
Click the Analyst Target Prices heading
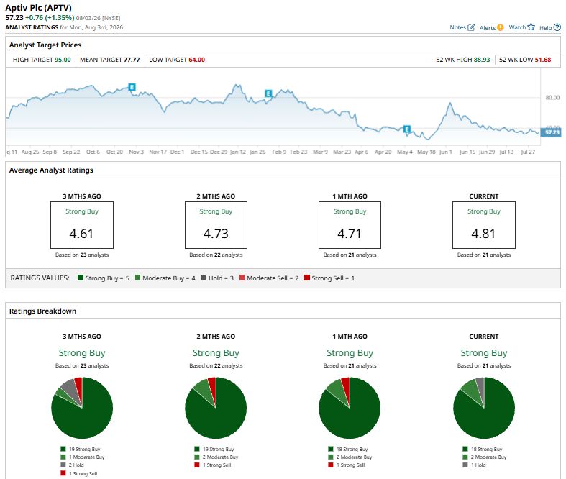tap(45, 45)
